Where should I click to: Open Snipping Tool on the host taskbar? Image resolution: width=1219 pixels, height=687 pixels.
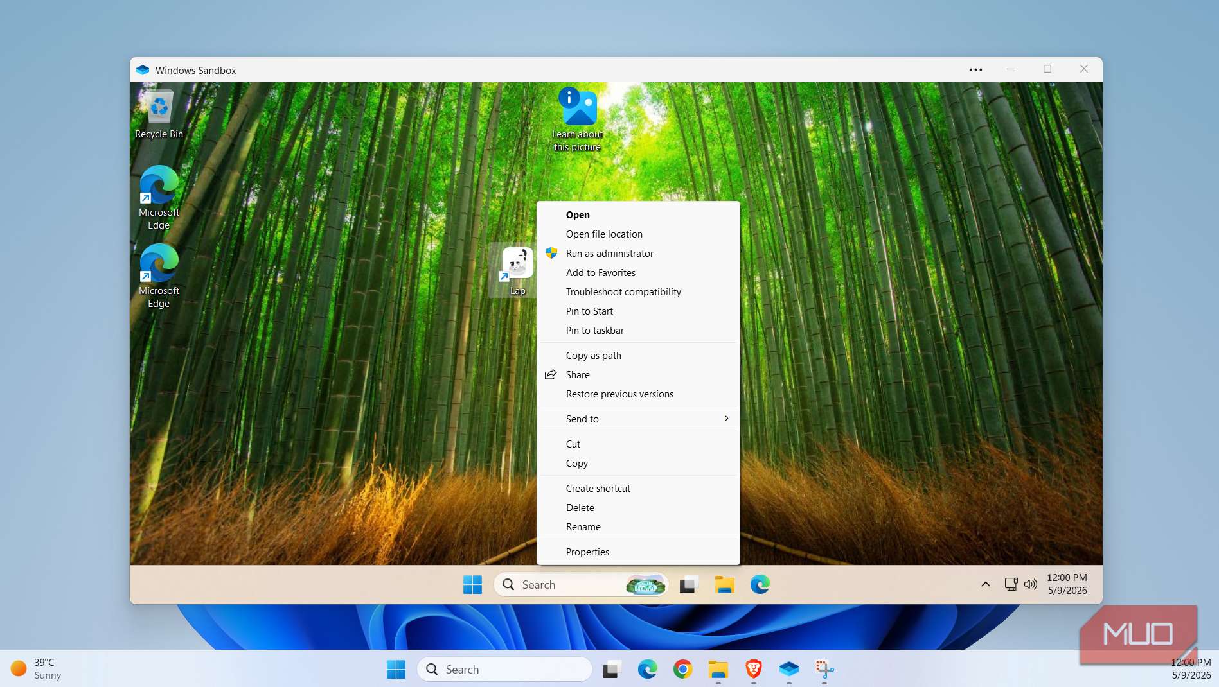[824, 669]
